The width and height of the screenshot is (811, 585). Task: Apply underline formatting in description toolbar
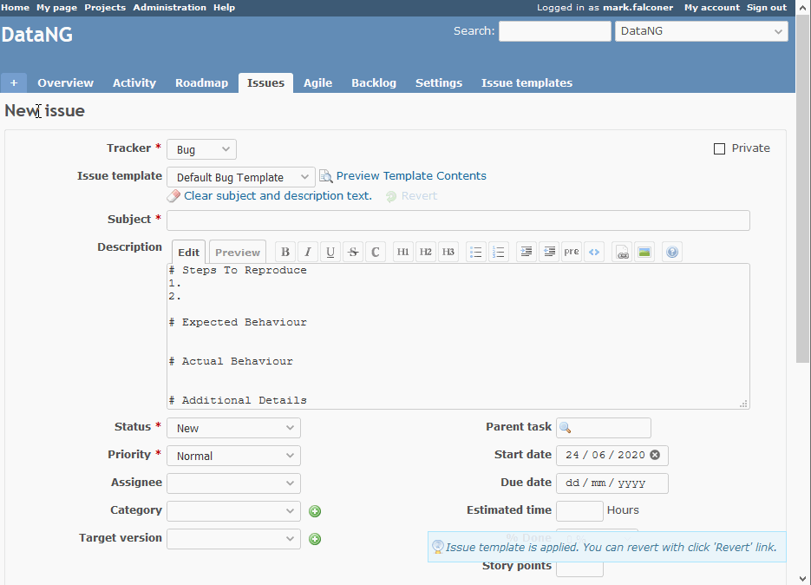(x=330, y=252)
